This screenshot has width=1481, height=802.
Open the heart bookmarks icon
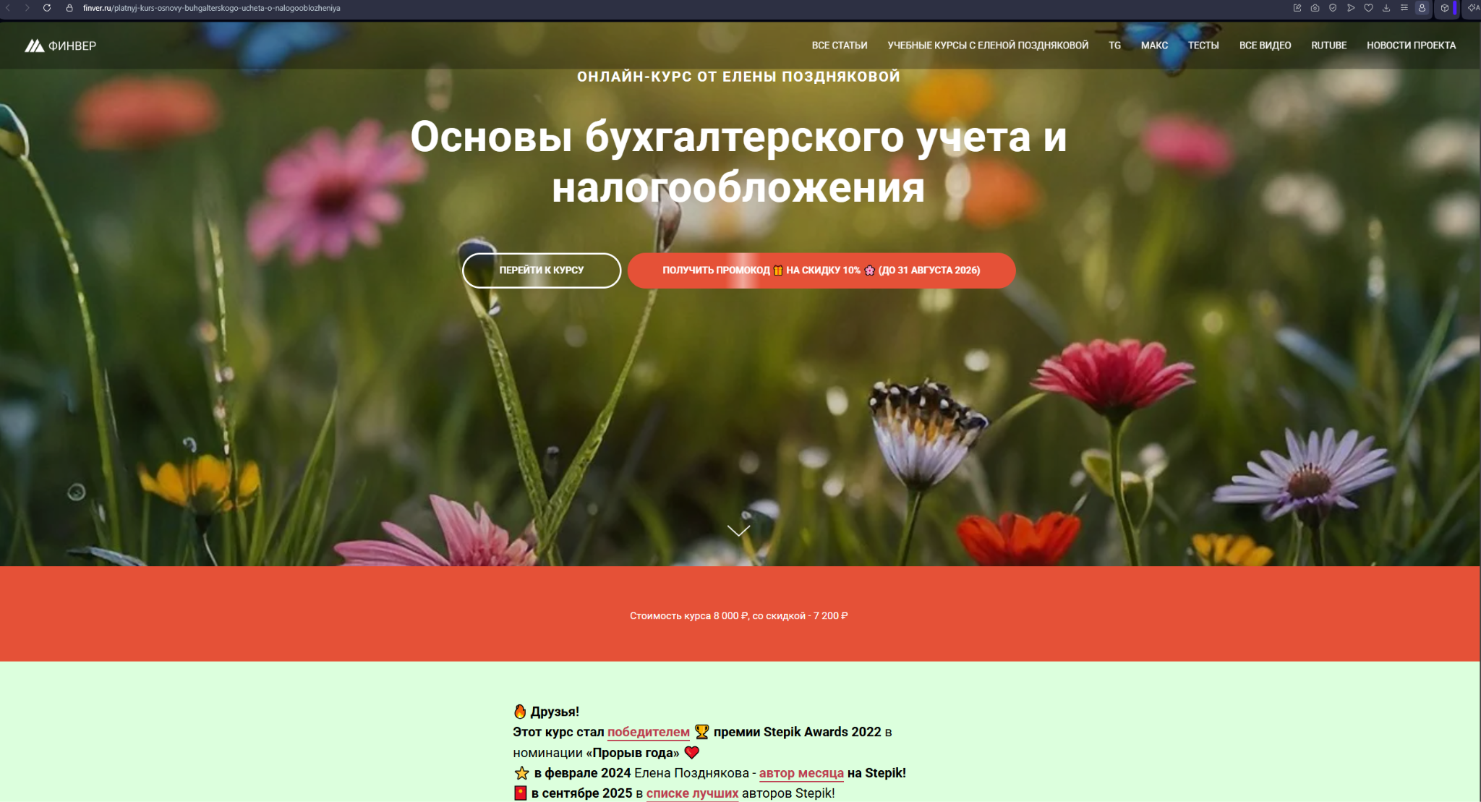coord(1368,8)
